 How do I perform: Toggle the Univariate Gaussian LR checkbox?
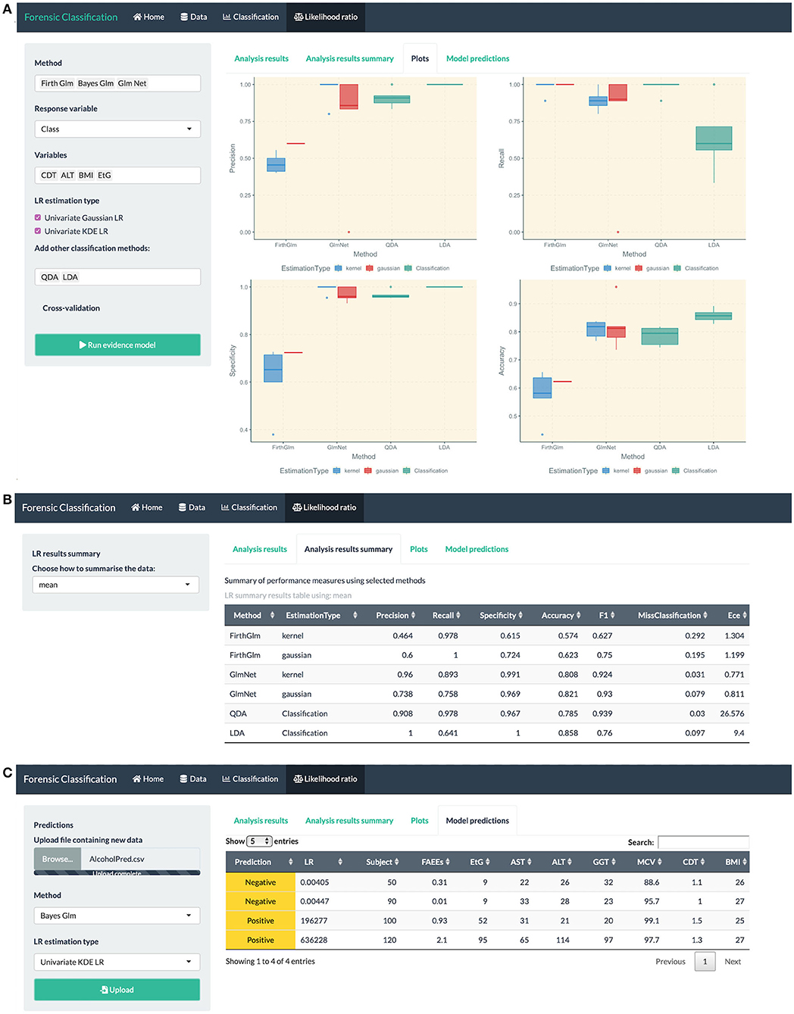coord(38,218)
